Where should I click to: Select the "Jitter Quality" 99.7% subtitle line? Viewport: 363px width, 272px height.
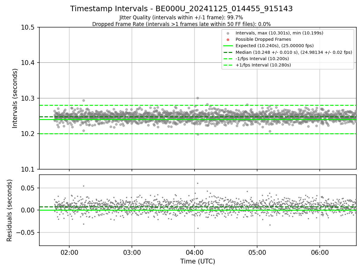point(181,18)
